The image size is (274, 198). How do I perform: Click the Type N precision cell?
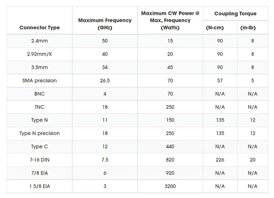tap(39, 134)
